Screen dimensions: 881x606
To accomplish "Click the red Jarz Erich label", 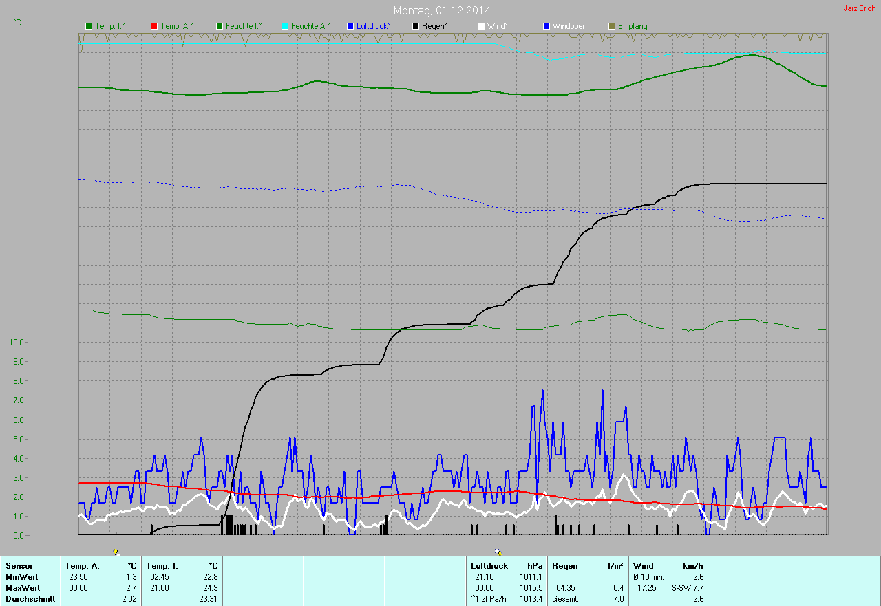I will click(860, 8).
